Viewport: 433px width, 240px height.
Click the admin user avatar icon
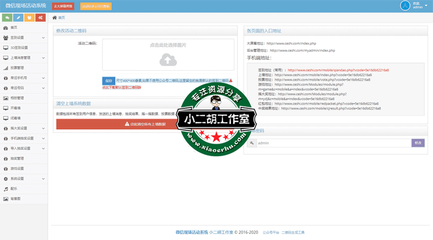(404, 6)
